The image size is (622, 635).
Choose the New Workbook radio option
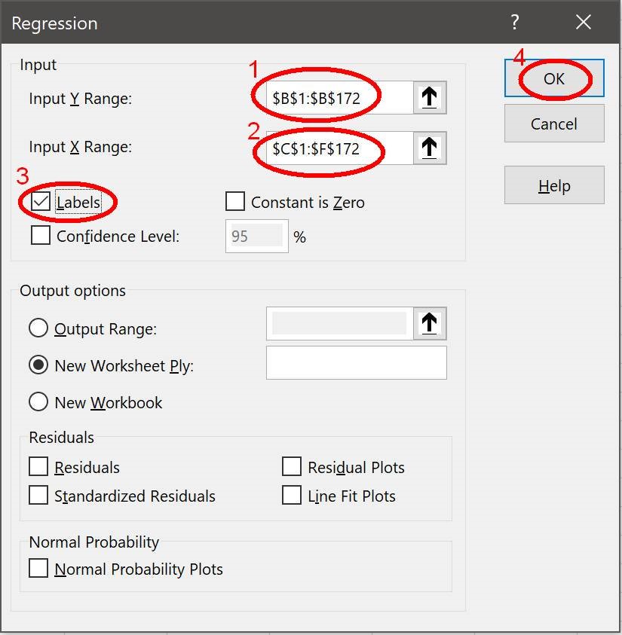pos(38,402)
